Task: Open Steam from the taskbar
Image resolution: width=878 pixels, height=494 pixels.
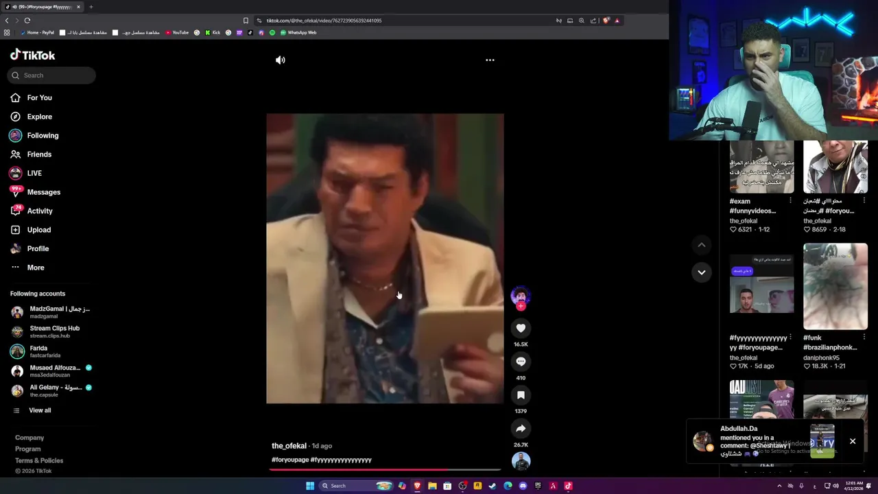Action: coord(493,486)
